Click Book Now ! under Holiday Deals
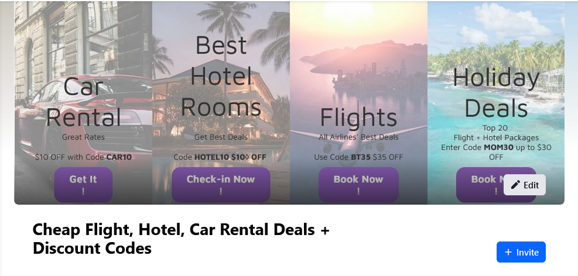The image size is (578, 276). click(479, 185)
